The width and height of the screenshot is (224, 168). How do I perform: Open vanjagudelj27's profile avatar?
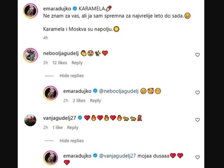click(x=30, y=120)
